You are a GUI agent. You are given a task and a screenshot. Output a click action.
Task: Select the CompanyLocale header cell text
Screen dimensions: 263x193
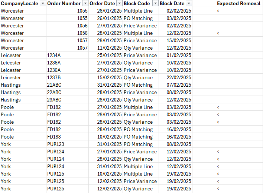pos(19,3)
